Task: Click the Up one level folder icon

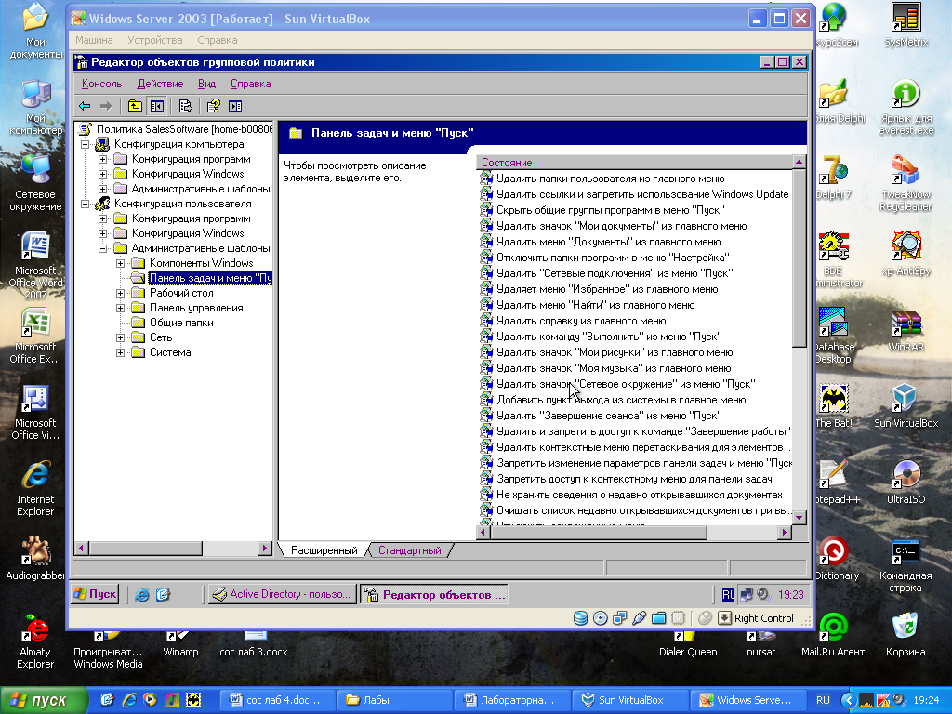Action: click(x=135, y=106)
